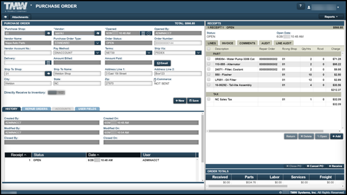
Task: Click the home arrow icon beside Attachments
Action: click(x=5, y=17)
